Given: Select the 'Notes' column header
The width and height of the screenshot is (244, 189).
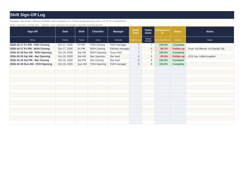Looking at the screenshot, I should (210, 32).
